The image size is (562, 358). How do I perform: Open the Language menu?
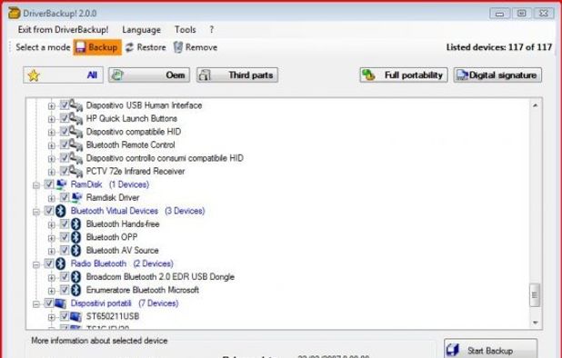141,30
